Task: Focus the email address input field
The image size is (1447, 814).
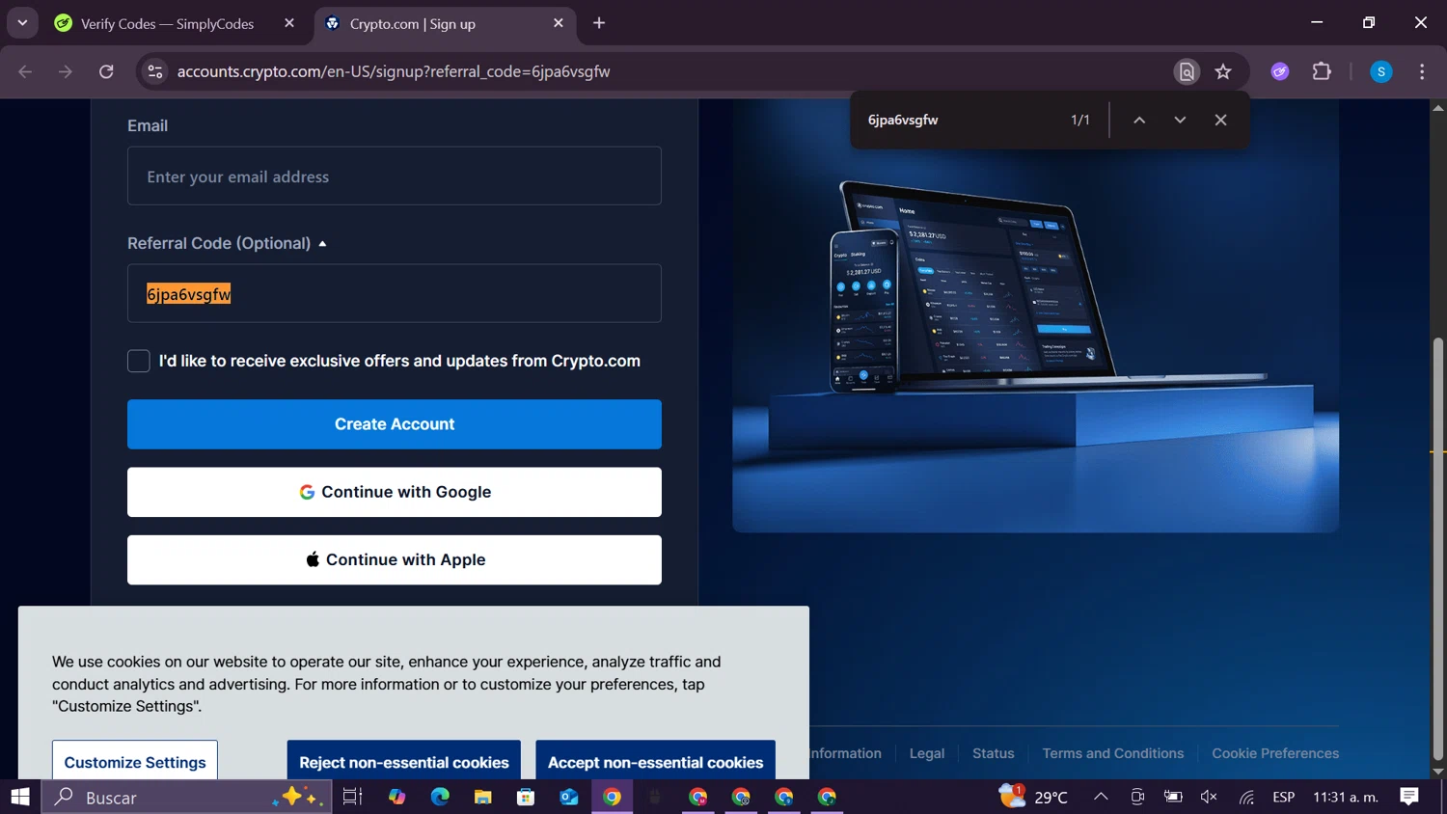Action: pos(395,176)
